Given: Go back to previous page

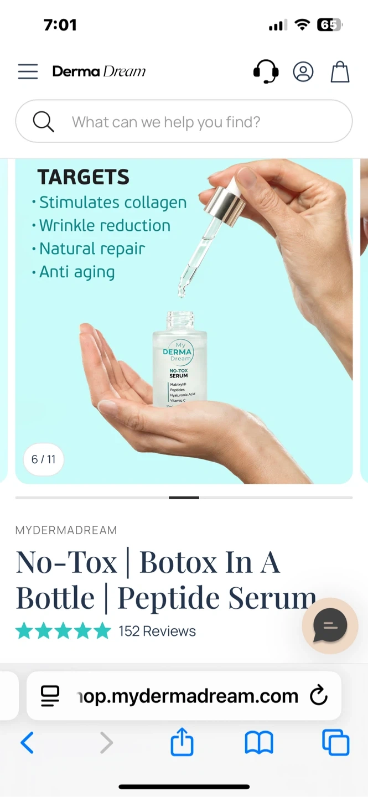Looking at the screenshot, I should point(27,743).
